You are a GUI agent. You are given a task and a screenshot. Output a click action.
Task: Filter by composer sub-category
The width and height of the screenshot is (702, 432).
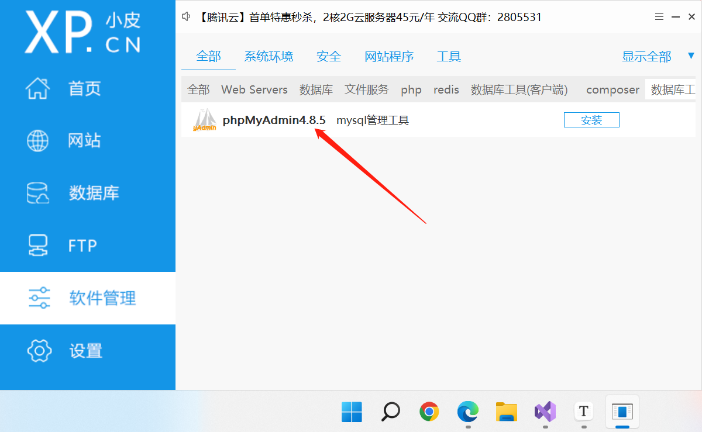click(x=612, y=89)
